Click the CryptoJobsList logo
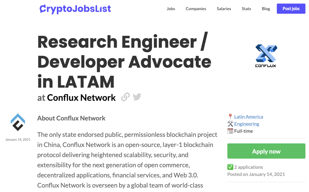This screenshot has height=192, width=309. click(x=75, y=9)
